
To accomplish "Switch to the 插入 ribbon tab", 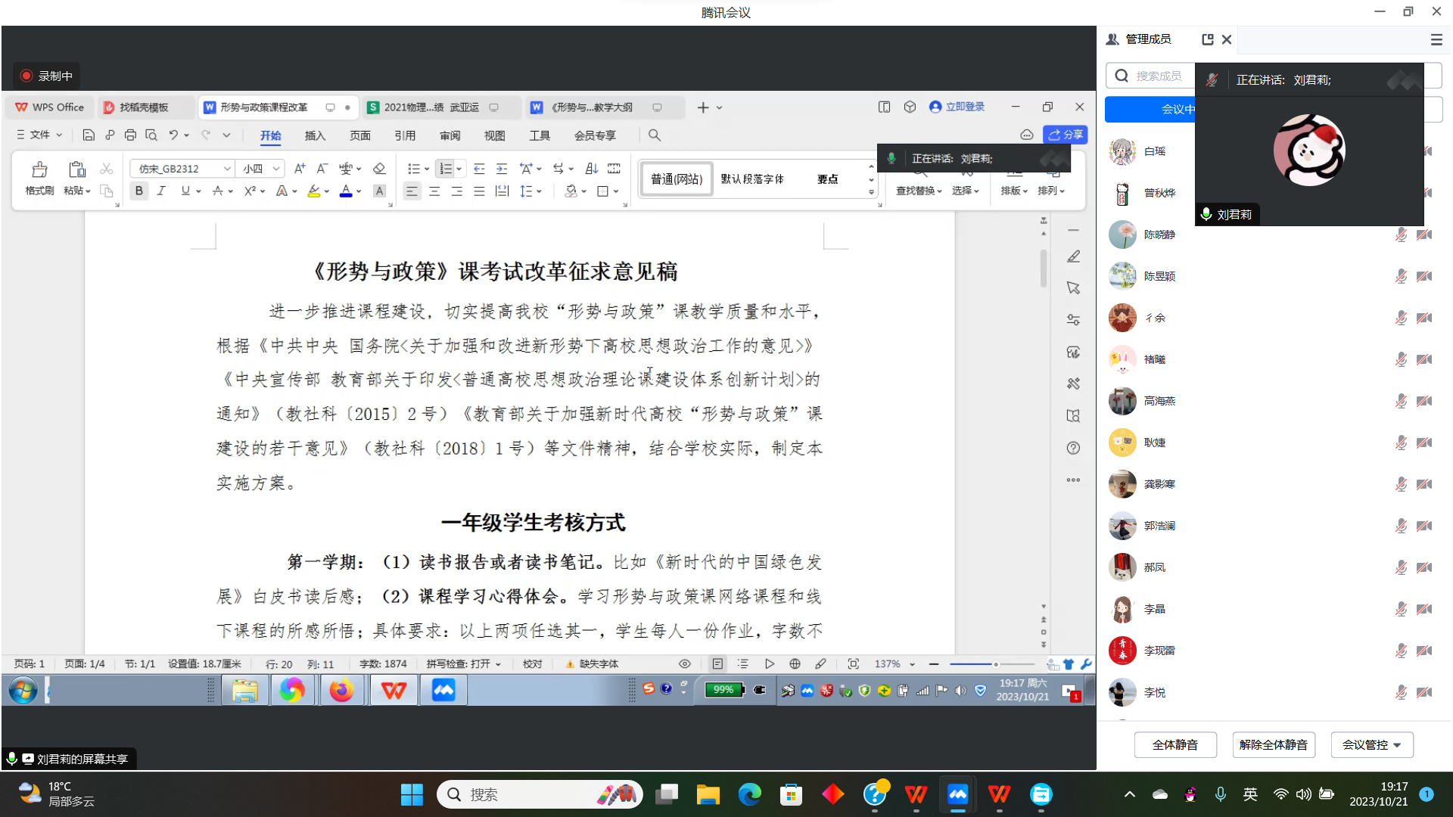I will (x=315, y=135).
